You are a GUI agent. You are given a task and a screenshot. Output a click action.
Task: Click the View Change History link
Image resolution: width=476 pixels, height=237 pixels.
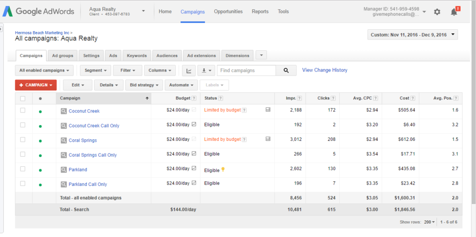point(324,70)
